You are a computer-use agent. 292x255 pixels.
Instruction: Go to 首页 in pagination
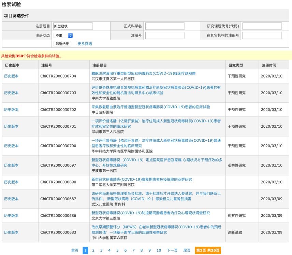pyautogui.click(x=75, y=250)
